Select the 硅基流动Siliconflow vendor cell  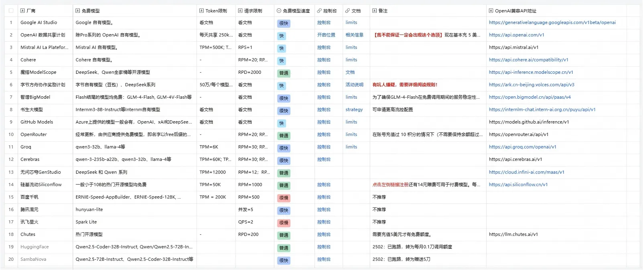[x=45, y=185]
